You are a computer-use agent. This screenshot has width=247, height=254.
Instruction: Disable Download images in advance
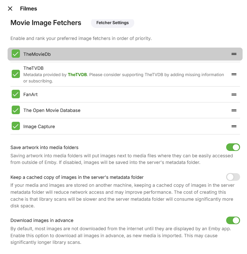pos(233,220)
